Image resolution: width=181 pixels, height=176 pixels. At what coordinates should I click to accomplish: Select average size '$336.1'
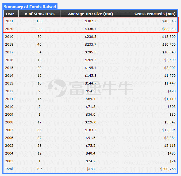click(91, 29)
